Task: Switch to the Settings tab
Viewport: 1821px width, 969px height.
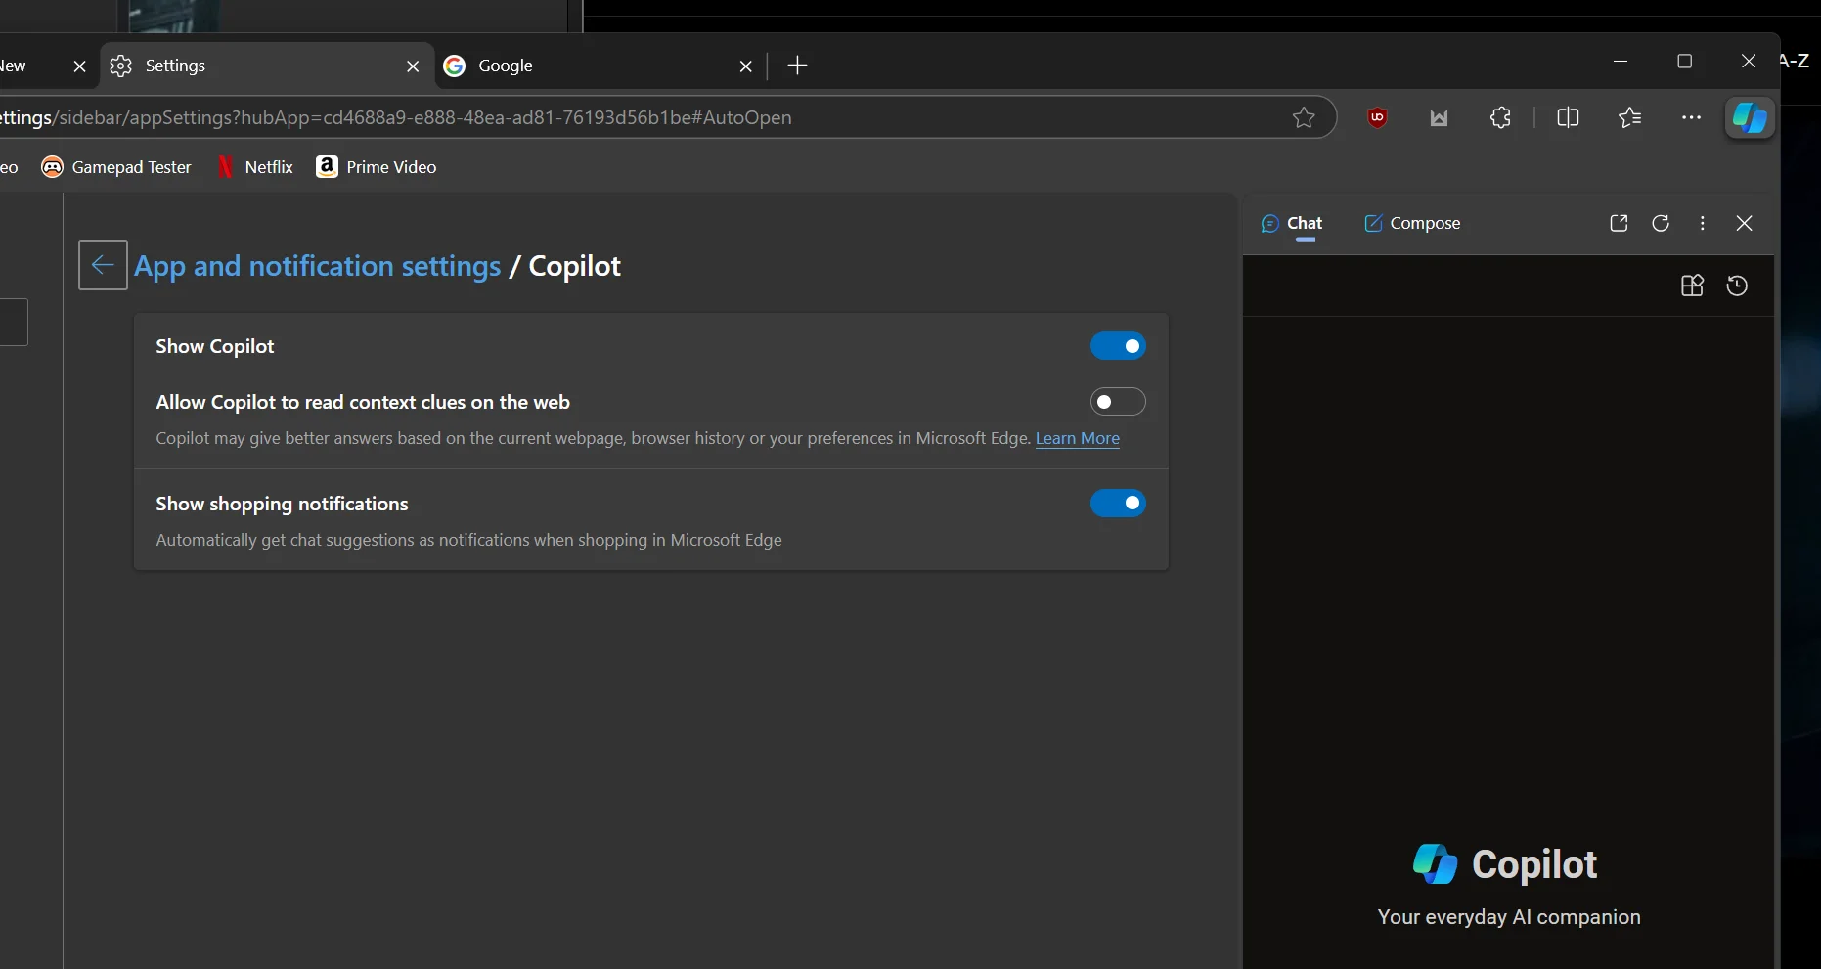Action: click(267, 66)
